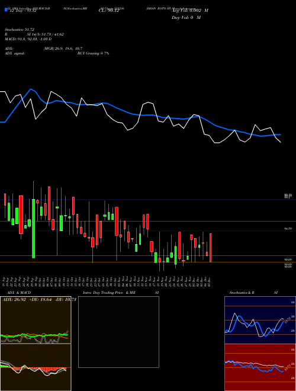The width and height of the screenshot is (296, 391).
Task: Click the 'SI 14/5: 51.73 / 41.62' value
Action: 46,34
